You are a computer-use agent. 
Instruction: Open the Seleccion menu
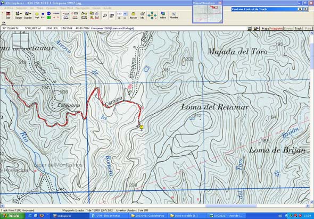tap(21, 8)
